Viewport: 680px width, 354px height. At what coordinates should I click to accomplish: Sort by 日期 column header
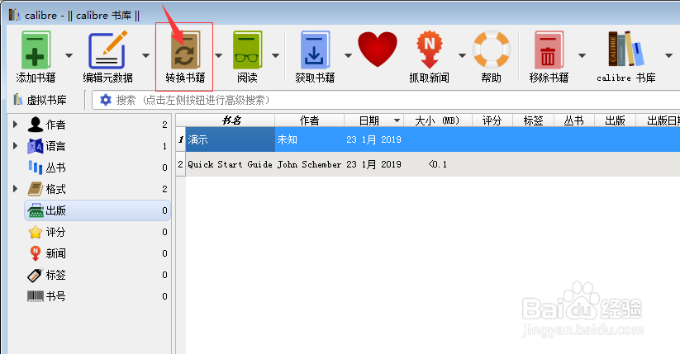coord(373,120)
